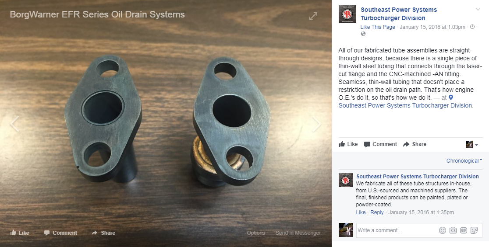489x247 pixels.
Task: Like the page's comment about fabrication
Action: [x=361, y=212]
